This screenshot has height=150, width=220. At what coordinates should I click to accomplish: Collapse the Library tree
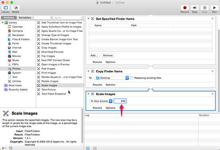2,22
